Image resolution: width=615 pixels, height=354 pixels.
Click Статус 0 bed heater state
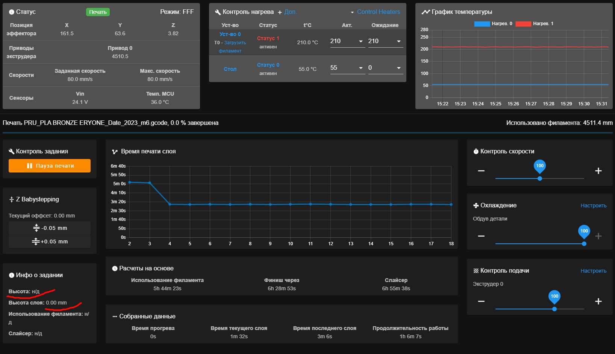coord(268,65)
